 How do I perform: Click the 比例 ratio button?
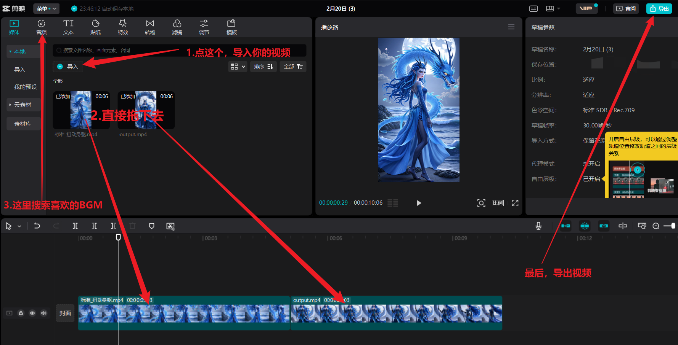pyautogui.click(x=498, y=203)
